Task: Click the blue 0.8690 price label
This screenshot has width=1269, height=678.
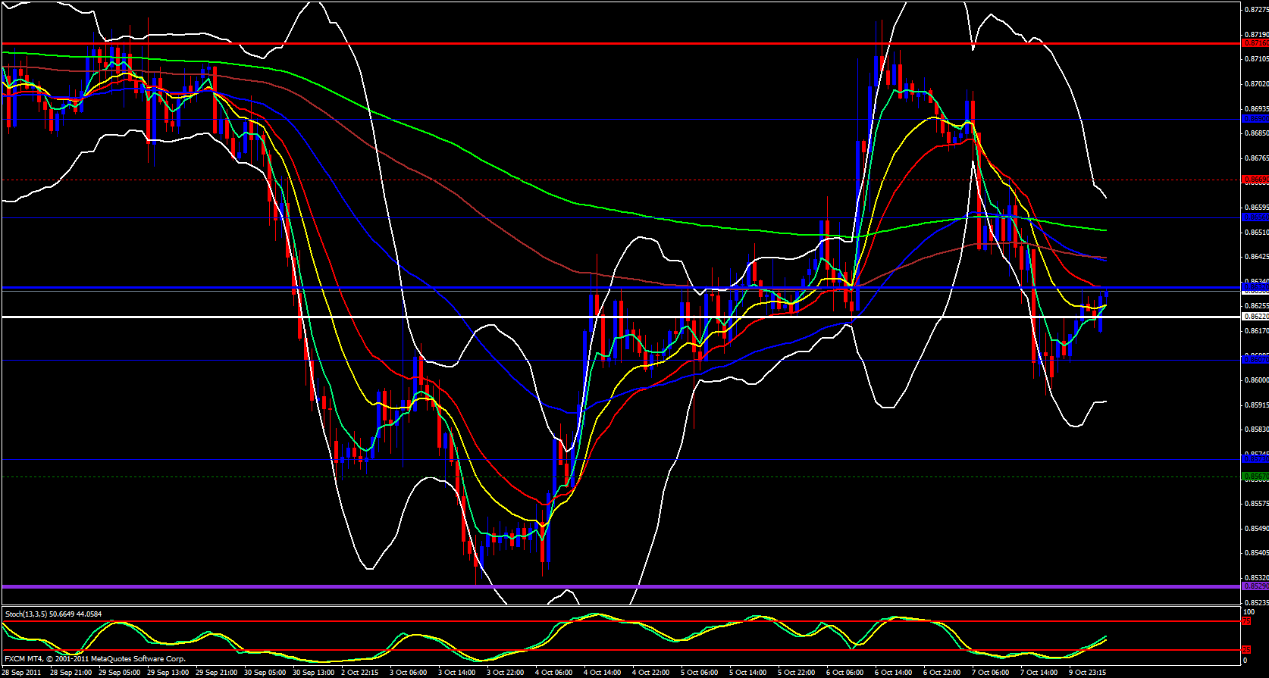Action: [x=1255, y=119]
